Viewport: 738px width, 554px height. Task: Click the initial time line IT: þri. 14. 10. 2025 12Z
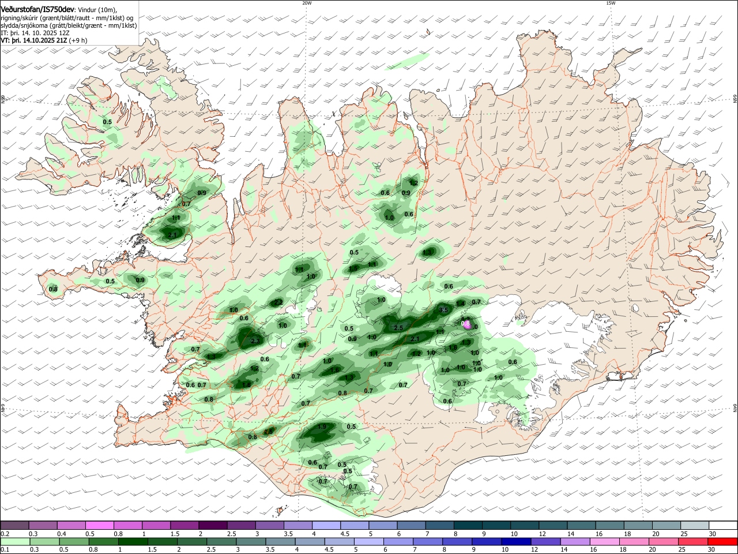click(35, 33)
